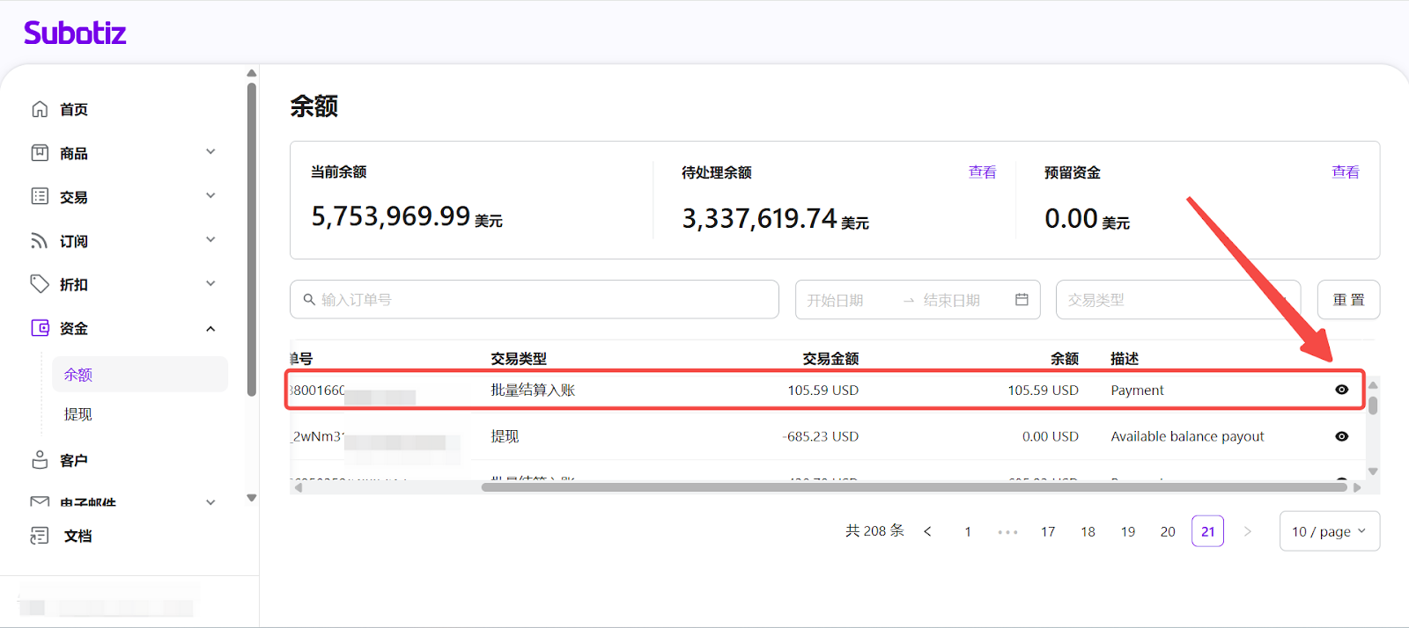The width and height of the screenshot is (1409, 628).
Task: Click the customers person icon
Action: (40, 460)
